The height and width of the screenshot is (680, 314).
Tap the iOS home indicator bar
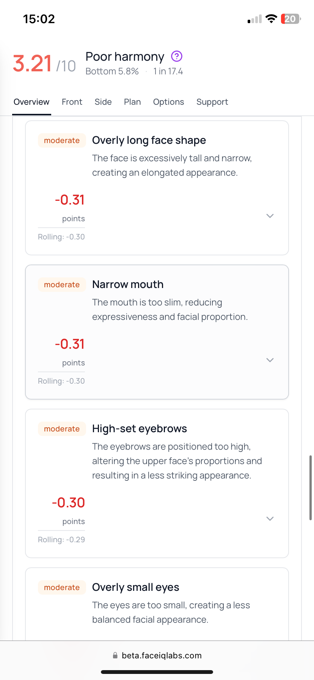click(157, 672)
